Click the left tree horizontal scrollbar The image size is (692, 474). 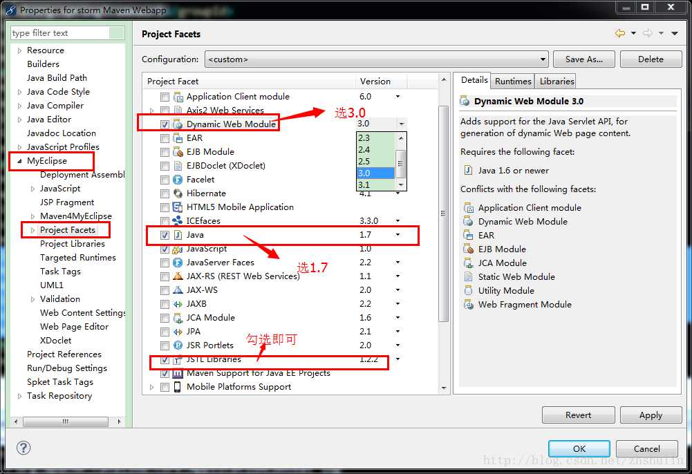[65, 421]
